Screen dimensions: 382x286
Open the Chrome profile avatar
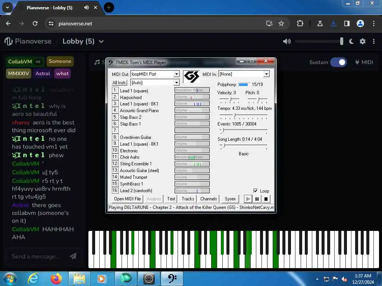click(360, 23)
